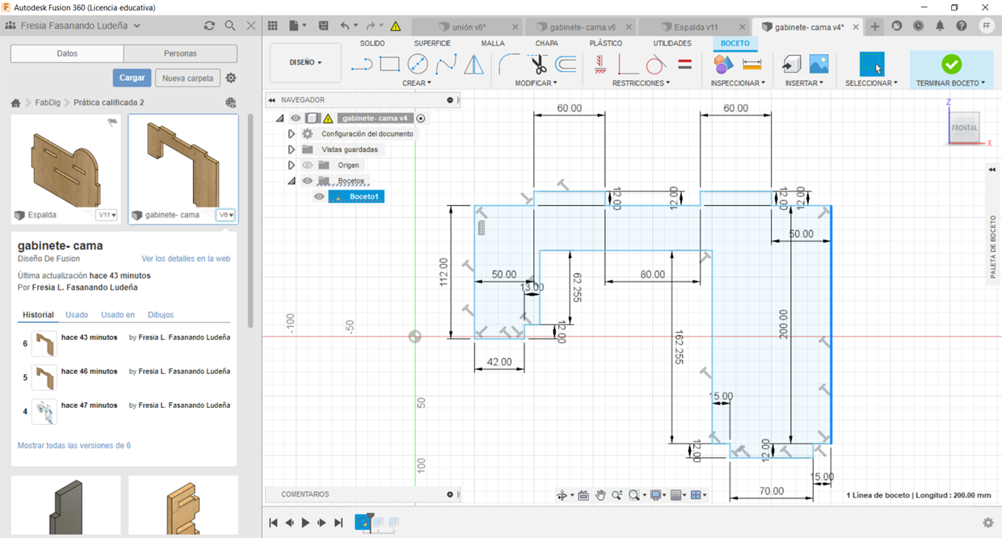Select the Line sketch tool
Viewport: 1002px width, 538px height.
[x=361, y=64]
